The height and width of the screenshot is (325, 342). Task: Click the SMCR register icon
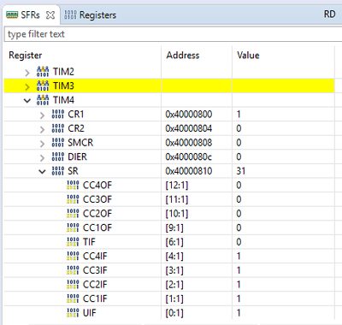pos(58,143)
